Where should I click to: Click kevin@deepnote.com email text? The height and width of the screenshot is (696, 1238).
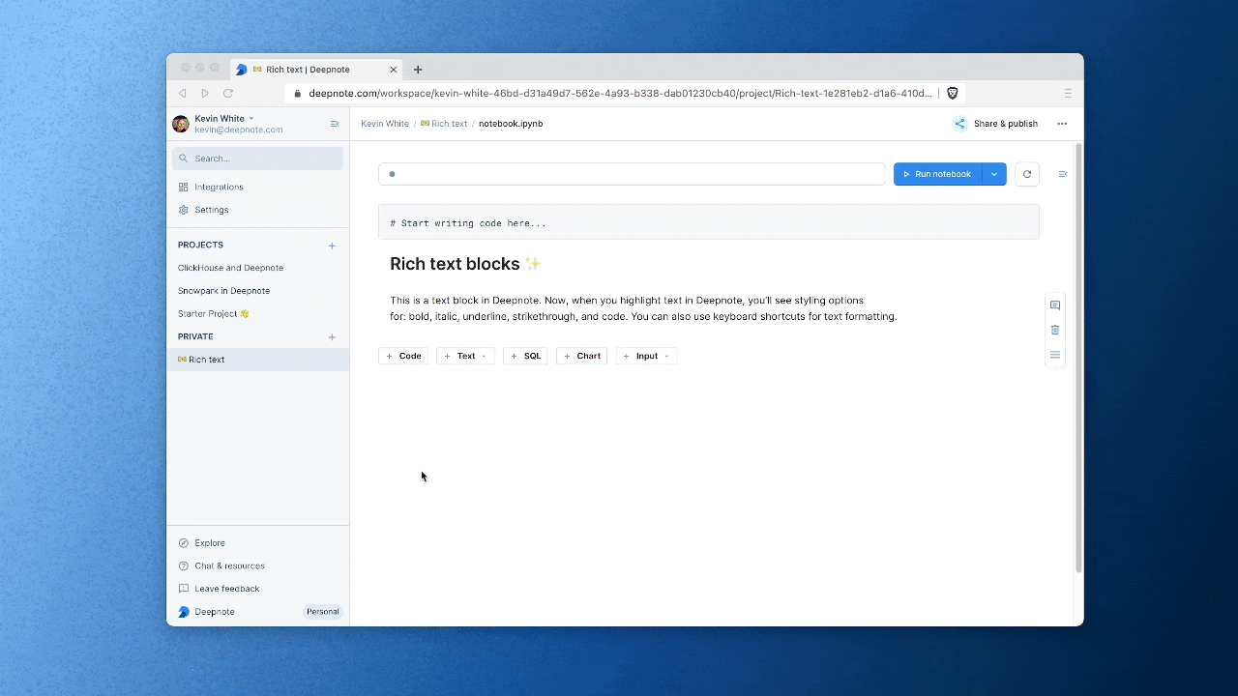(x=239, y=130)
